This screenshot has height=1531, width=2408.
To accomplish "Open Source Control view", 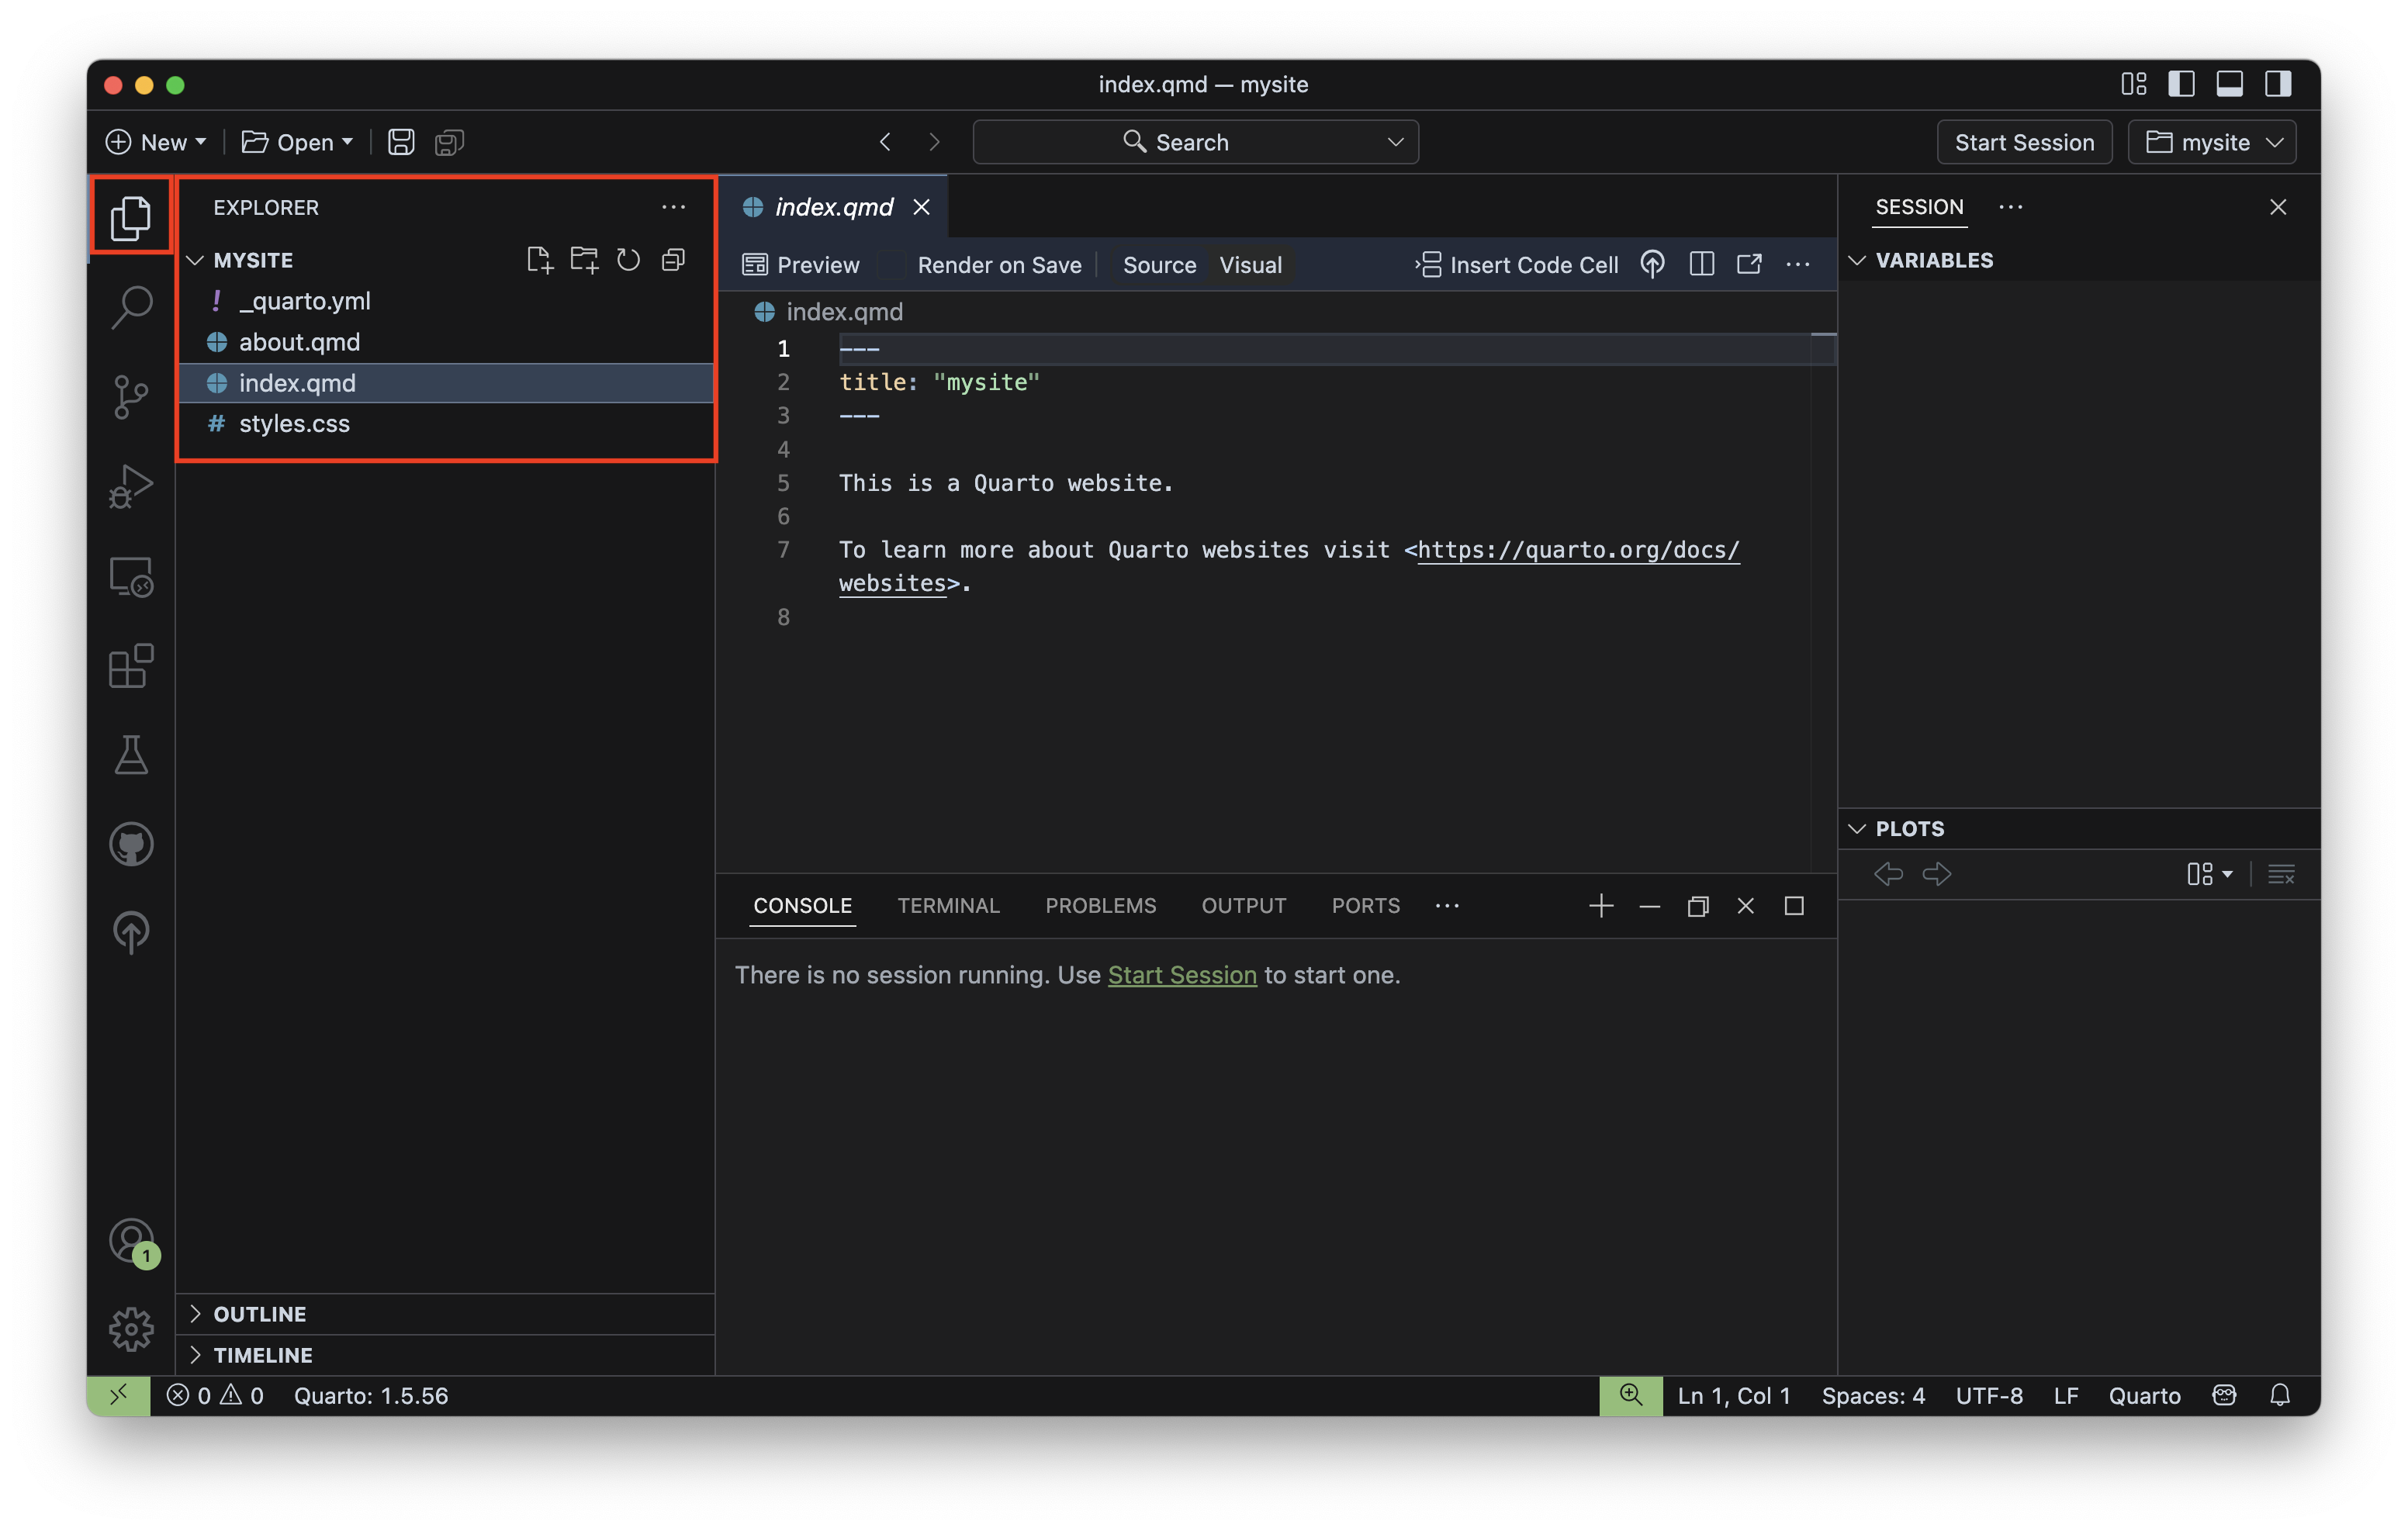I will point(131,397).
